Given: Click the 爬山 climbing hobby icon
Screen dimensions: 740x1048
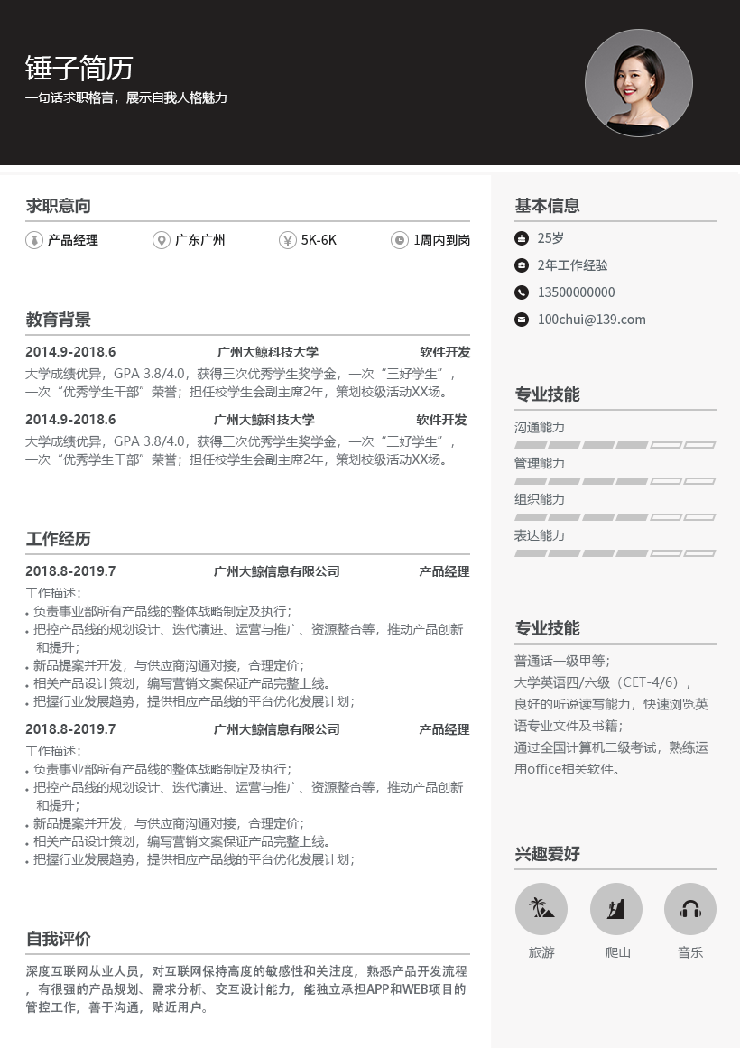Looking at the screenshot, I should (x=616, y=909).
